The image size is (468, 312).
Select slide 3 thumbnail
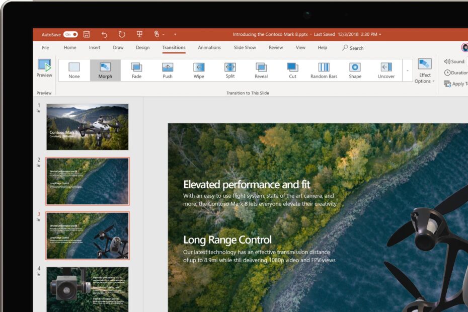coord(88,236)
